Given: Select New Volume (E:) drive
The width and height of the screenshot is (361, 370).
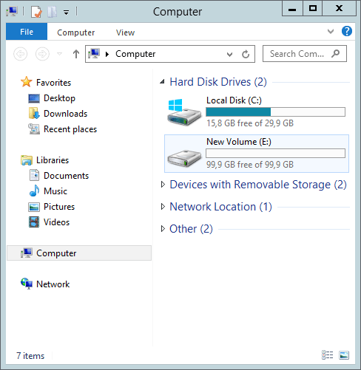Looking at the screenshot, I should click(x=257, y=154).
